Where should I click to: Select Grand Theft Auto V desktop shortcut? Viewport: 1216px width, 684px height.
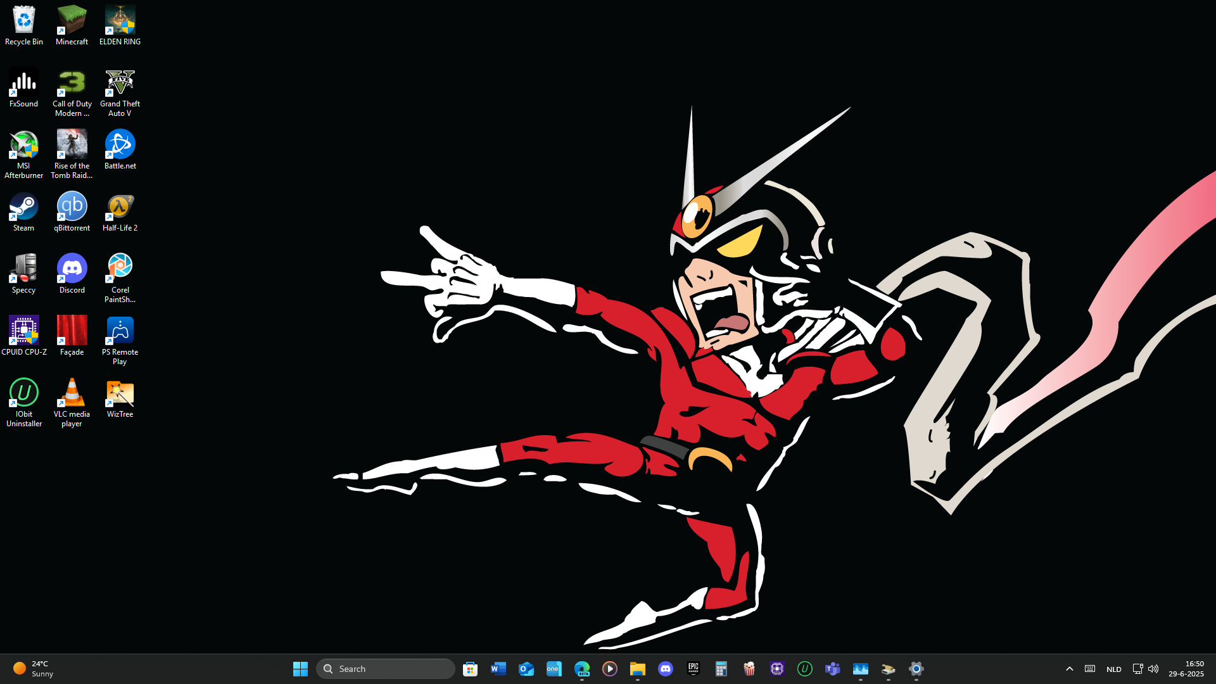click(120, 93)
